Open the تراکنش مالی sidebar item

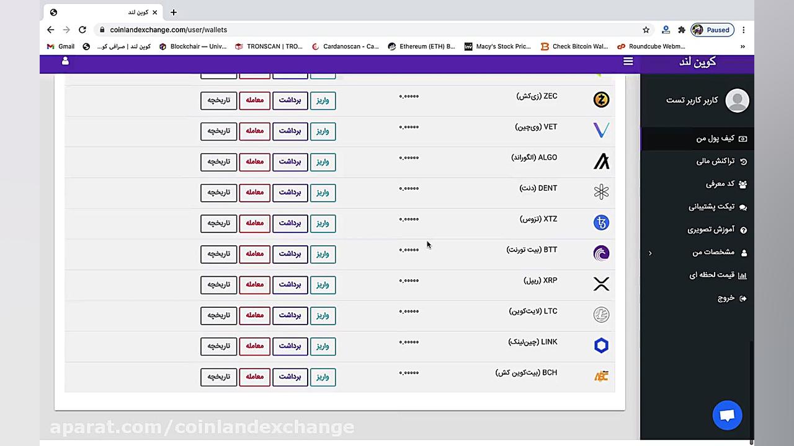(697, 161)
